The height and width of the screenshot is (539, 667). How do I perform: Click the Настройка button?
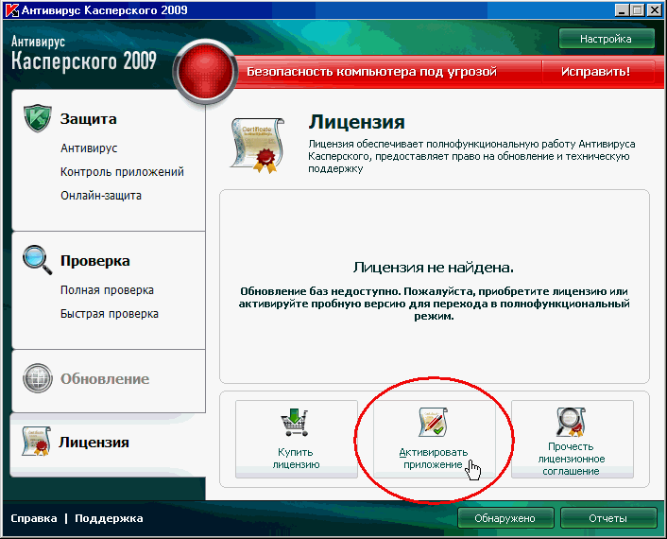(606, 39)
